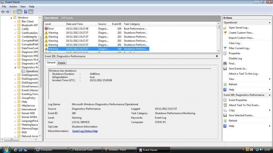Viewport: 273px width, 153px height.
Task: Select the Error event 100 row
Action: pos(96,29)
